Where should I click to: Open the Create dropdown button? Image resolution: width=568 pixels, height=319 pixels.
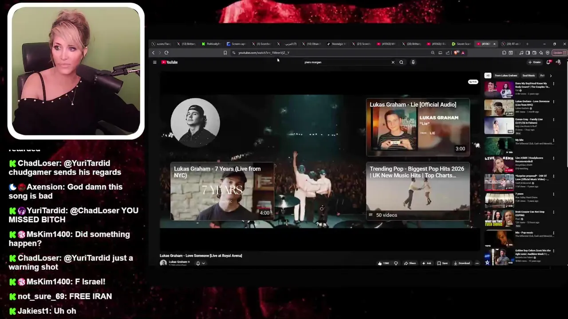click(x=534, y=62)
